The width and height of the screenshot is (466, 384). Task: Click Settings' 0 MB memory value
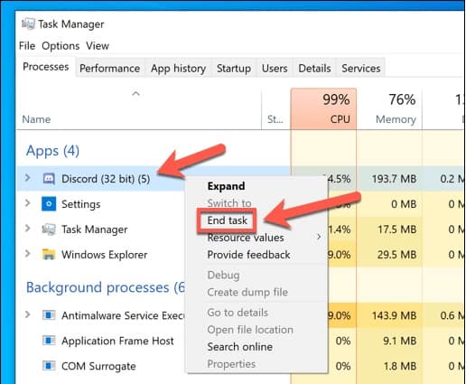[404, 204]
